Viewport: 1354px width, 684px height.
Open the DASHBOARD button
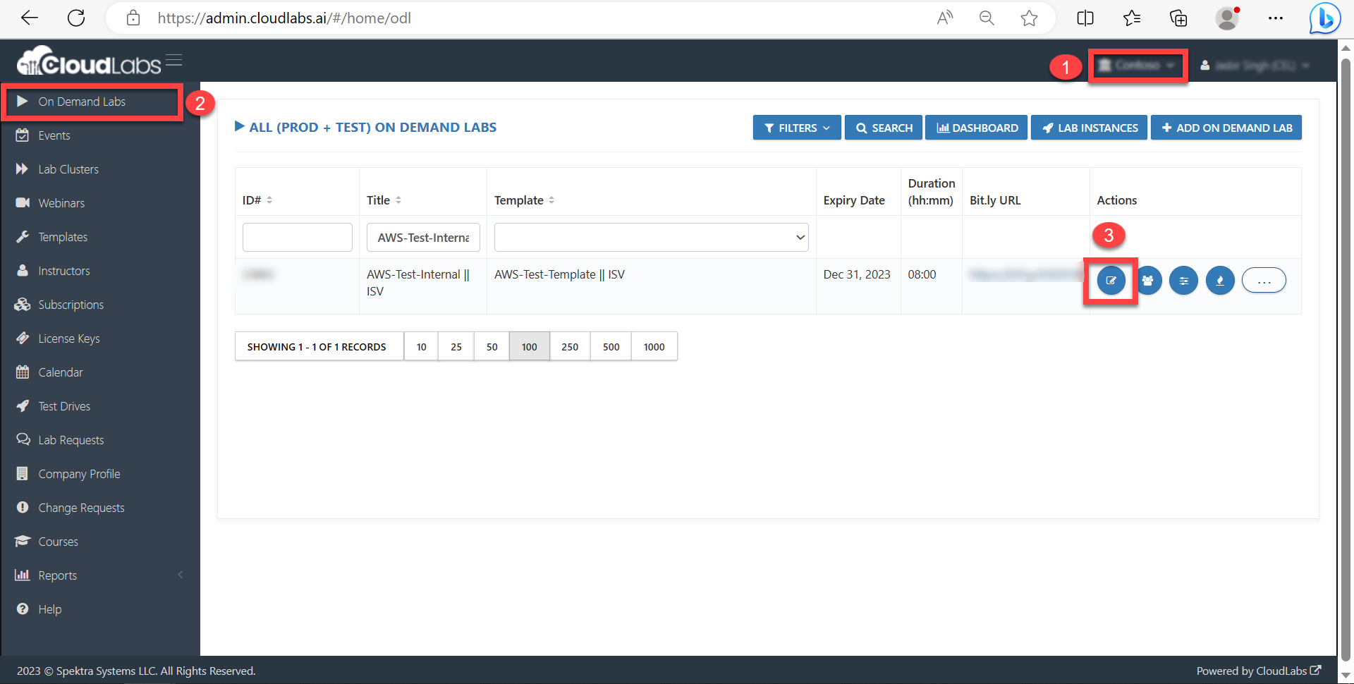click(x=976, y=128)
